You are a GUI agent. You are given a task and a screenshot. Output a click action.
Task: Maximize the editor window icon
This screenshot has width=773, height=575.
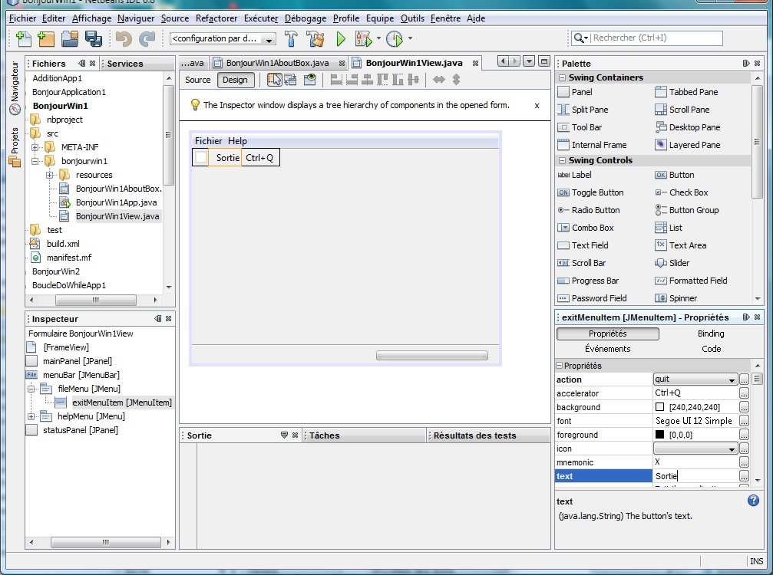point(543,61)
